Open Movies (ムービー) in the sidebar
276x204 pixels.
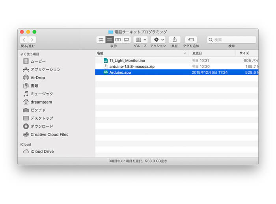click(x=38, y=61)
